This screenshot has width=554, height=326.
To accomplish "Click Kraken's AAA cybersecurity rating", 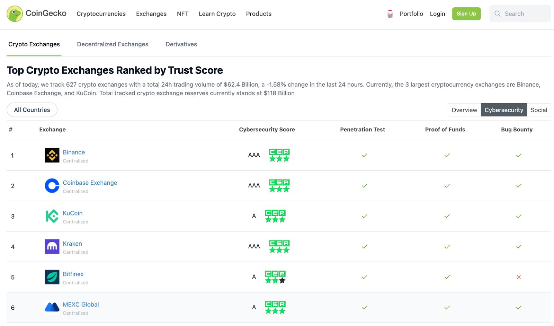I will click(x=254, y=247).
